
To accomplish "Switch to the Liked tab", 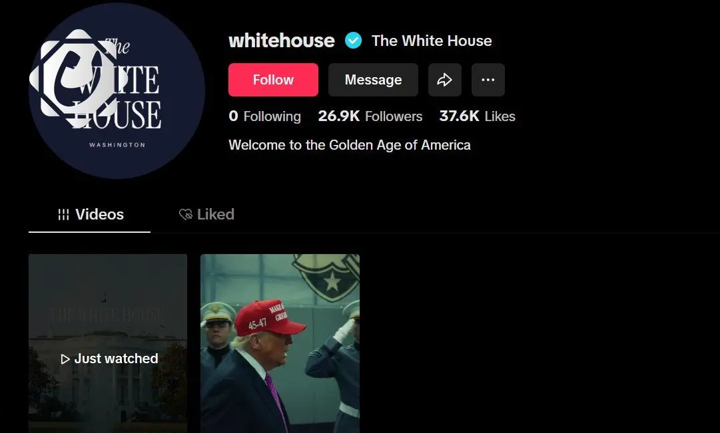I will pos(206,214).
